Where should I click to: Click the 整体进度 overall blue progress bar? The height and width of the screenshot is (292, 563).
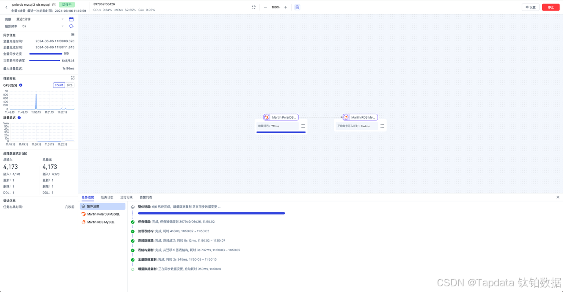[212, 213]
